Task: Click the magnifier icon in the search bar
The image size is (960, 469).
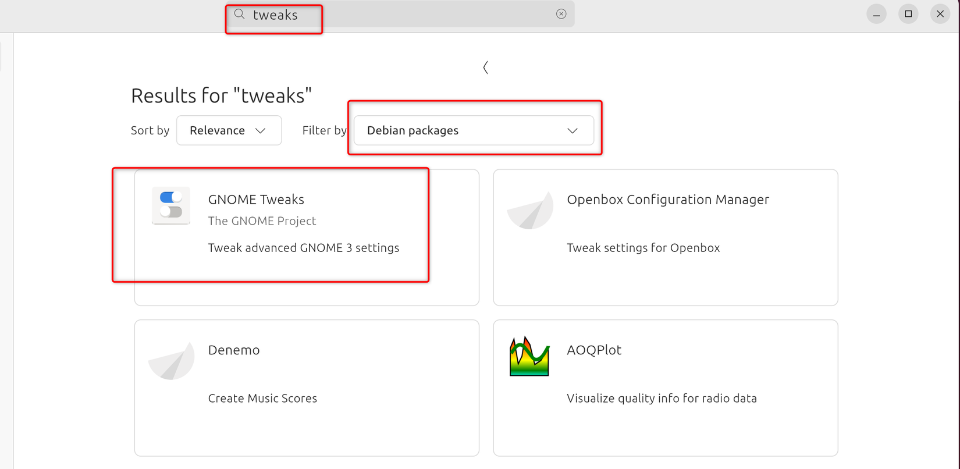Action: (239, 14)
